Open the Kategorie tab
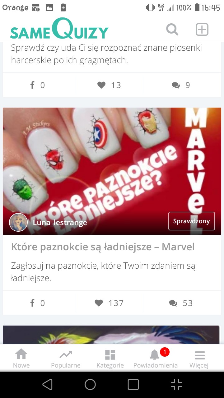The width and height of the screenshot is (224, 398). coord(110,359)
